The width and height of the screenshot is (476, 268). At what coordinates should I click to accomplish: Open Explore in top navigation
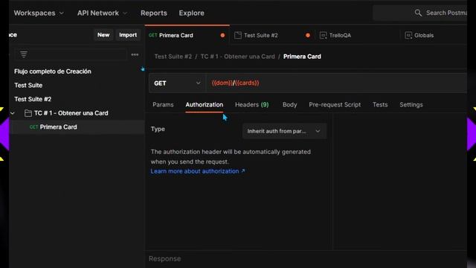(192, 13)
